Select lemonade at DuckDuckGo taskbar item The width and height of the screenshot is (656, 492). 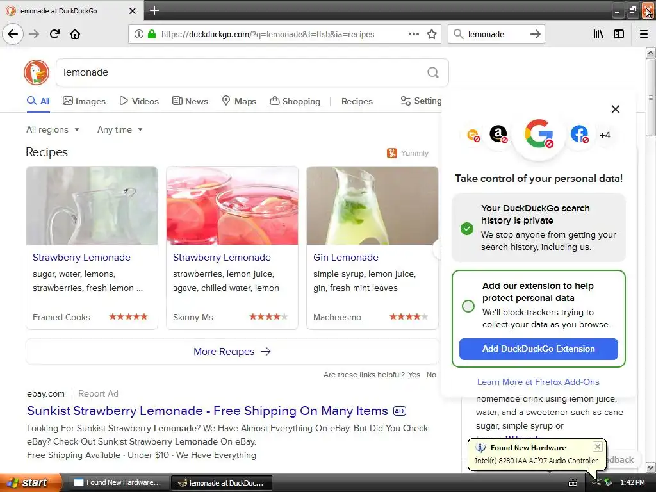(x=222, y=483)
